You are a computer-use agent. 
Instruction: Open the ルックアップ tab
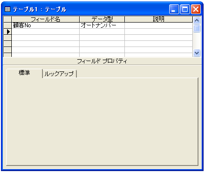[59, 74]
